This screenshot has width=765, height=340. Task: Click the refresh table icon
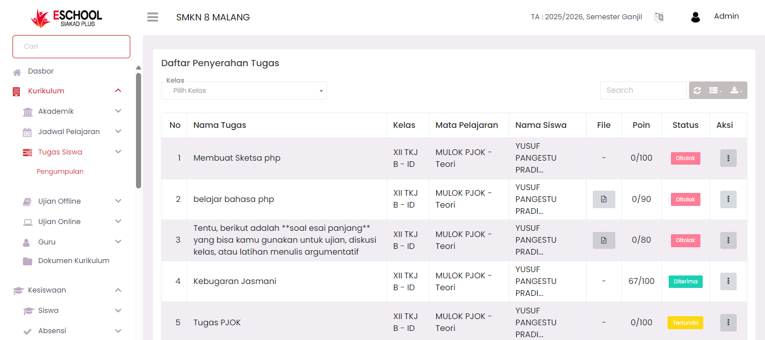tap(697, 91)
